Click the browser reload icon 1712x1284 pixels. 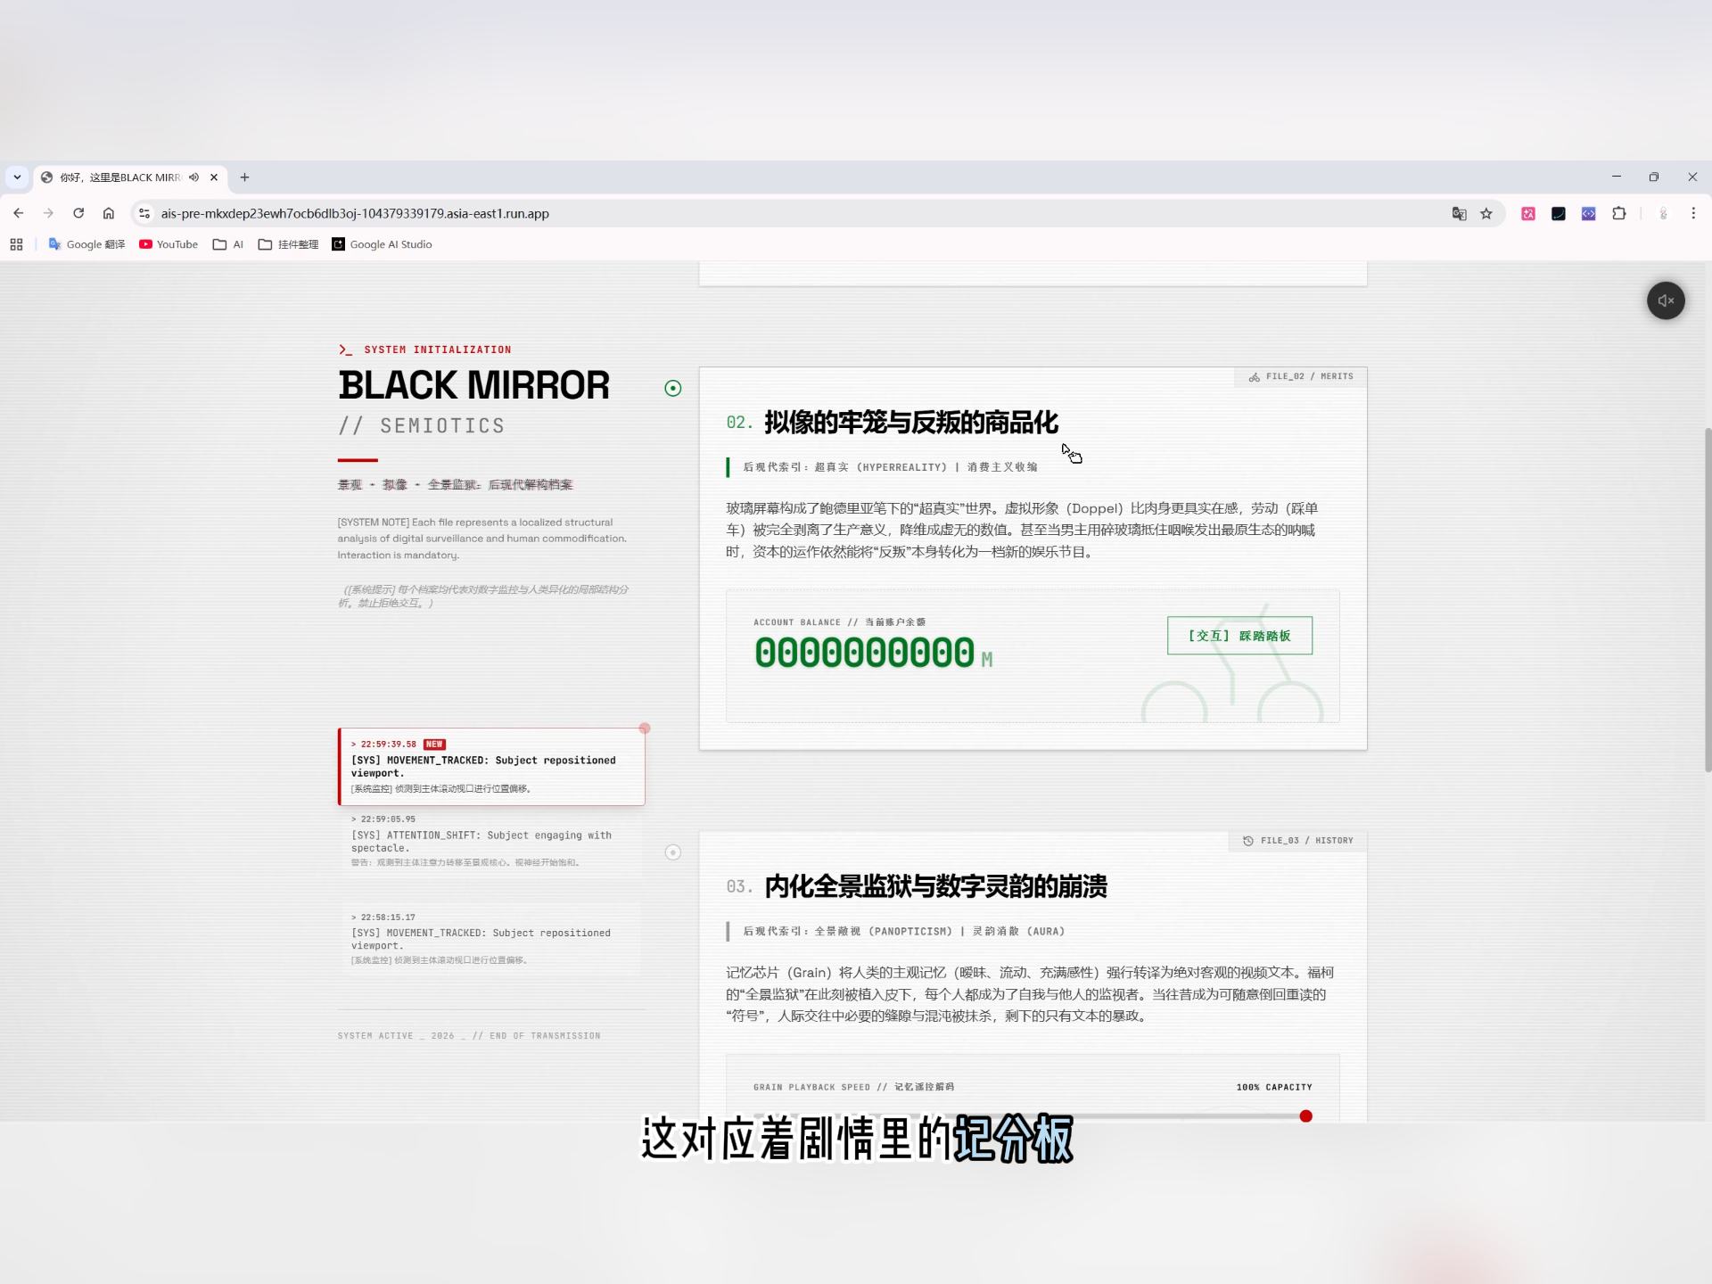pos(78,213)
